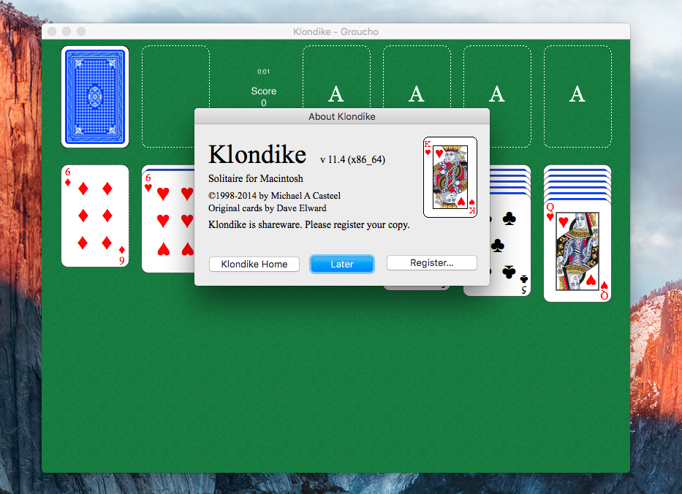Click the Register... button
Image resolution: width=682 pixels, height=494 pixels.
(x=431, y=262)
